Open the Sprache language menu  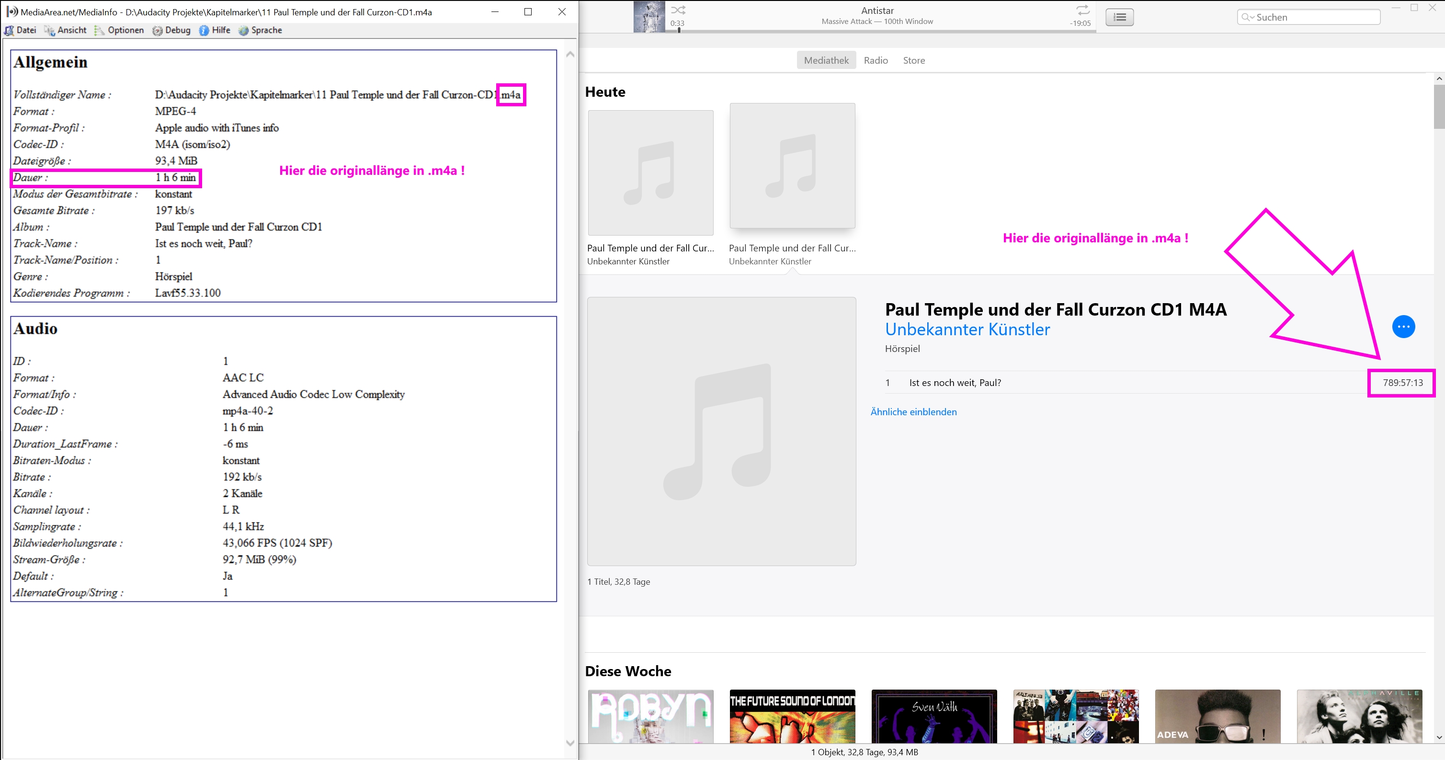click(x=260, y=30)
